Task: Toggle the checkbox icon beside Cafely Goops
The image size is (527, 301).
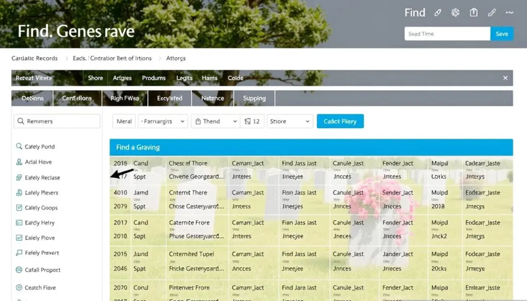Action: [19, 207]
